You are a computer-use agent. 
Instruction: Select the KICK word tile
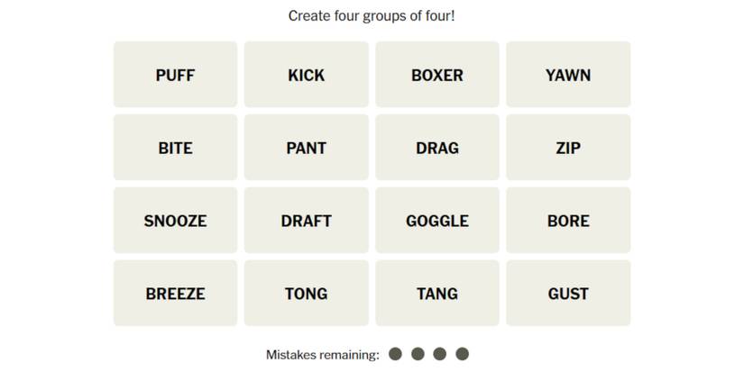tap(306, 75)
